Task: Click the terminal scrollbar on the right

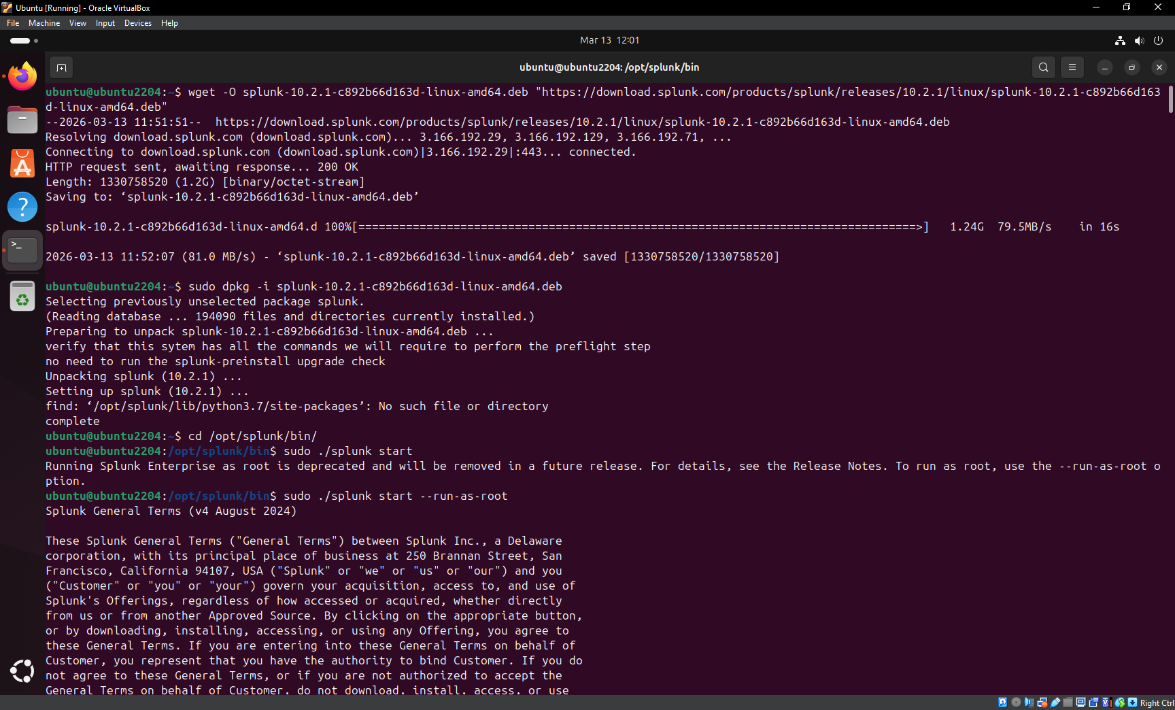Action: click(x=1170, y=99)
